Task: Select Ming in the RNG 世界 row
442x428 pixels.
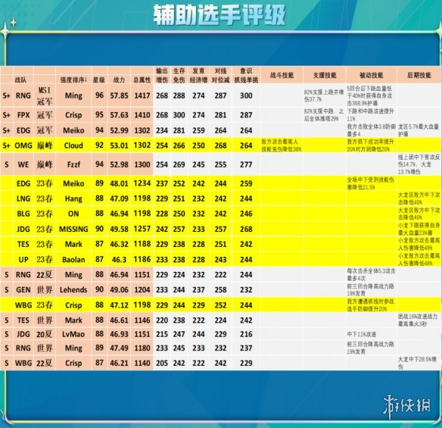Action: [73, 348]
